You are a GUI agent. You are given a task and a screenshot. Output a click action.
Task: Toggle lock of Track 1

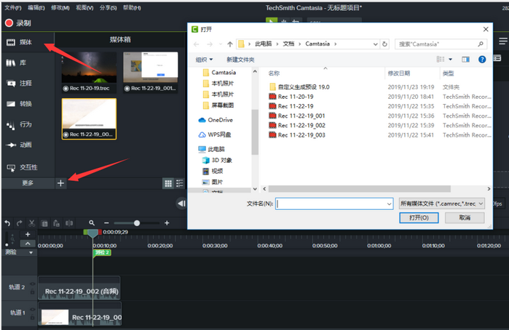[33, 317]
